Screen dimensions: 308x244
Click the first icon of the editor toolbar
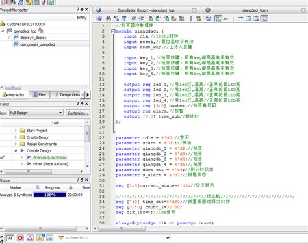(99, 18)
